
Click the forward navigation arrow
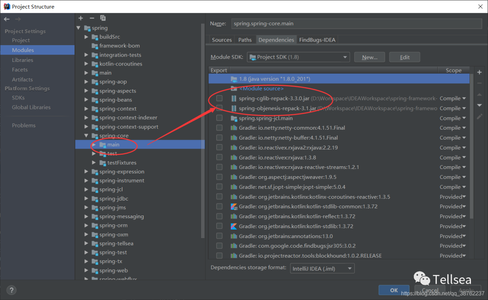click(18, 19)
